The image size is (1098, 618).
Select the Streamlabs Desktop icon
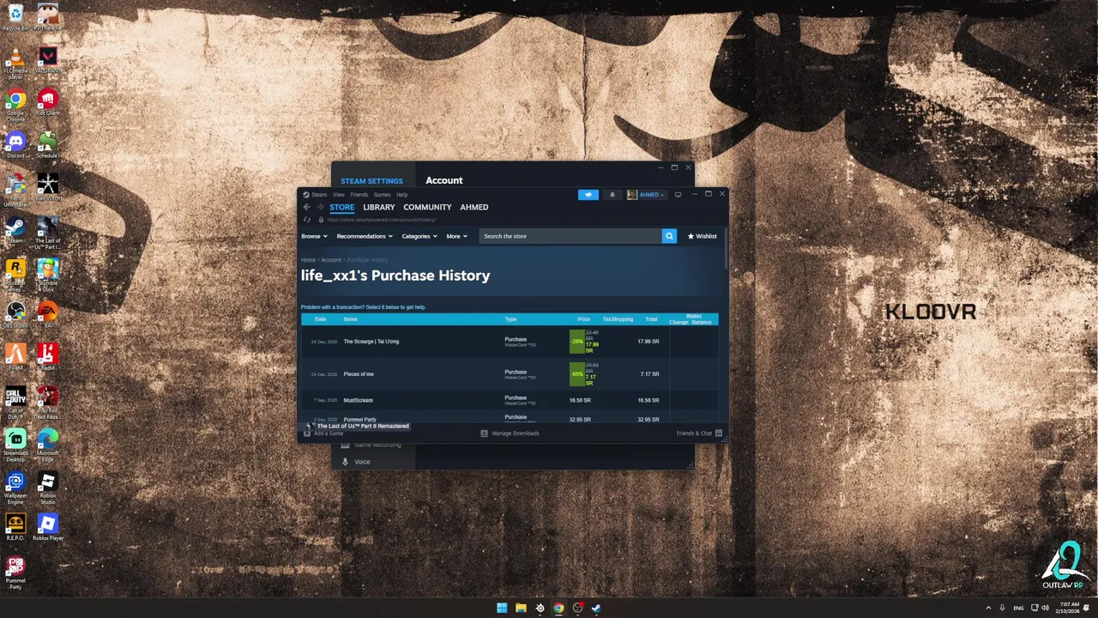coord(15,446)
